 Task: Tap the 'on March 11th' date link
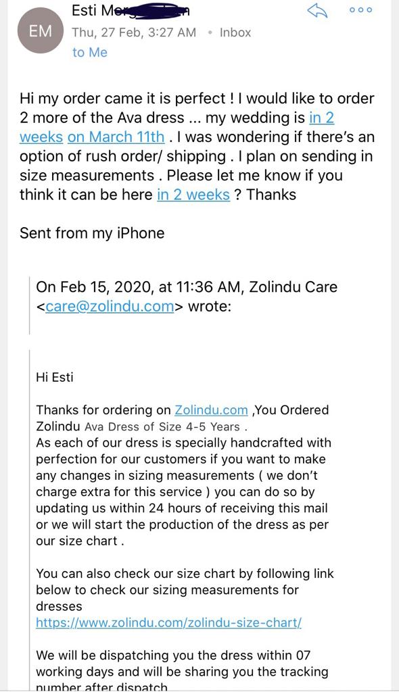(116, 137)
